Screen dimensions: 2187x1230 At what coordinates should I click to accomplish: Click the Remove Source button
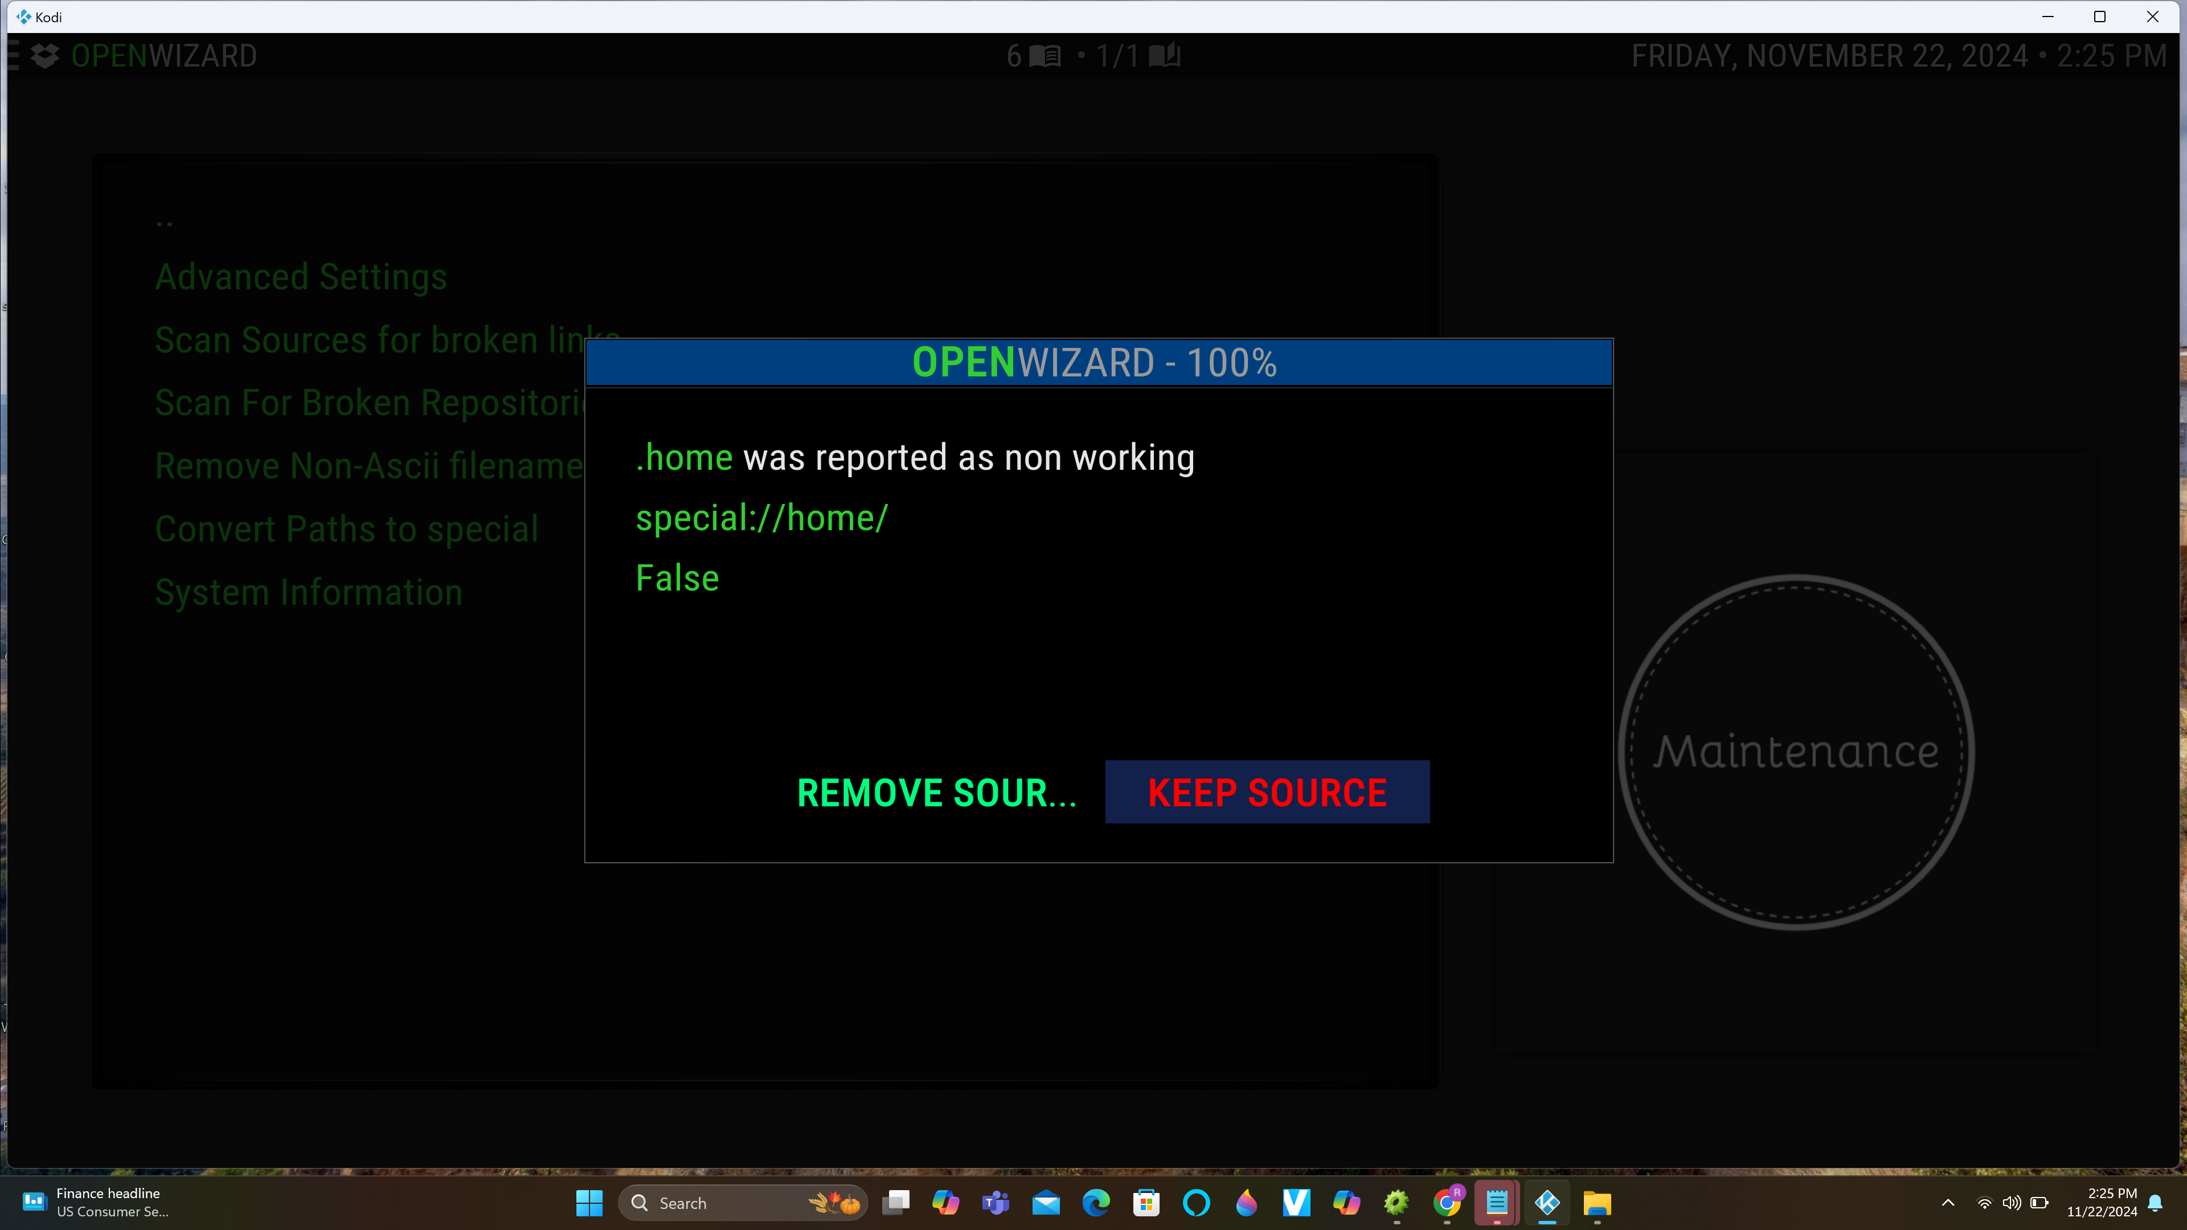tap(936, 792)
